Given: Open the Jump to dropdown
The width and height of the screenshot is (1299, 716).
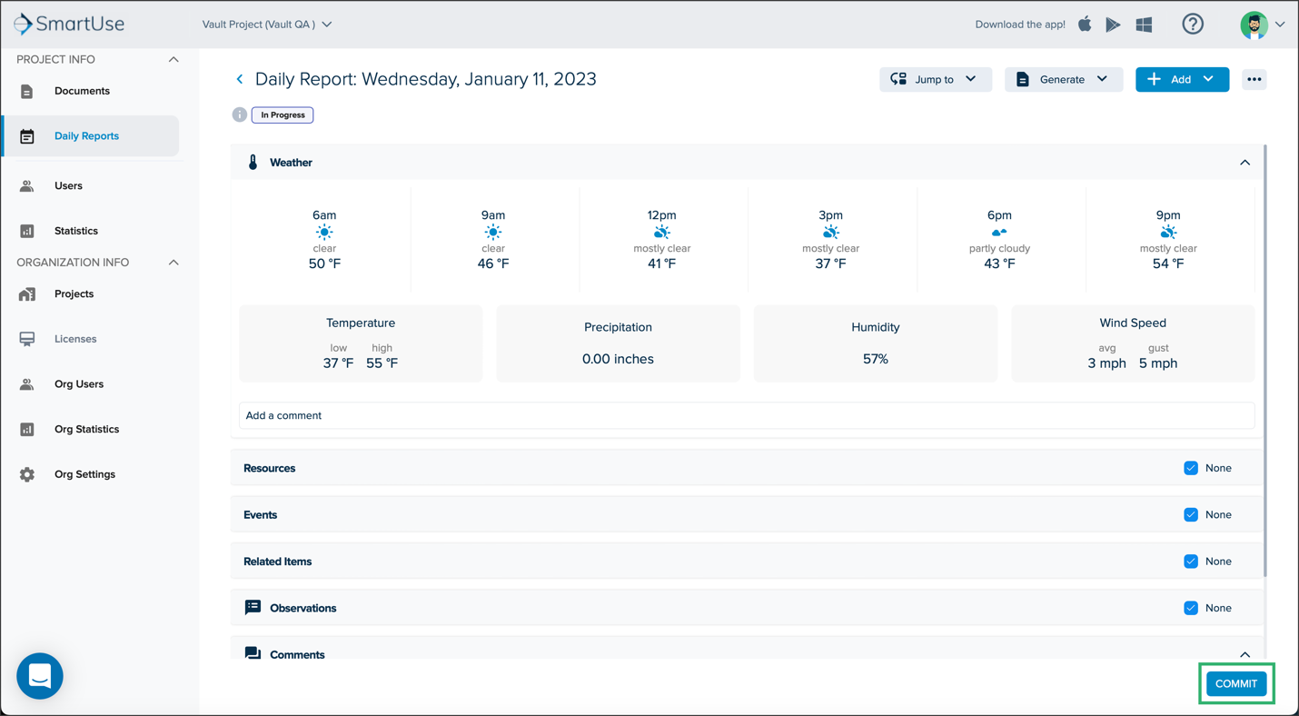Looking at the screenshot, I should pyautogui.click(x=936, y=79).
